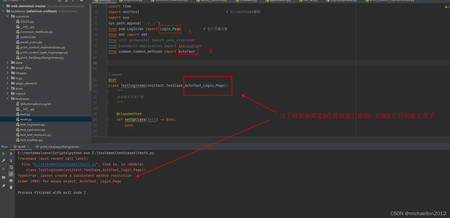
Task: Click 'pass' statement on line 21
Action: (x=129, y=125)
